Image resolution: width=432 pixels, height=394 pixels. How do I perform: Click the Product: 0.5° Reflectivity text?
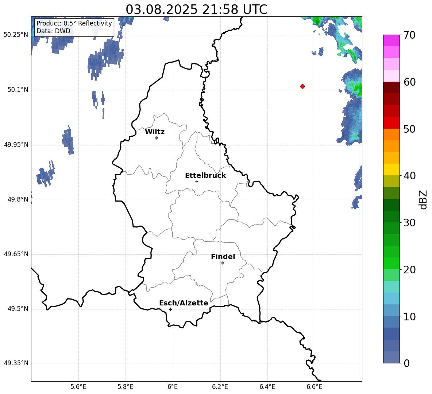click(x=74, y=23)
